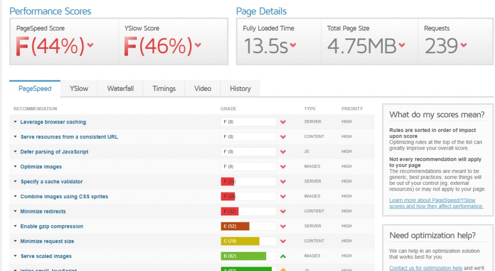
Task: Expand the Combine images using CSS sprites triangle
Action: (x=15, y=196)
